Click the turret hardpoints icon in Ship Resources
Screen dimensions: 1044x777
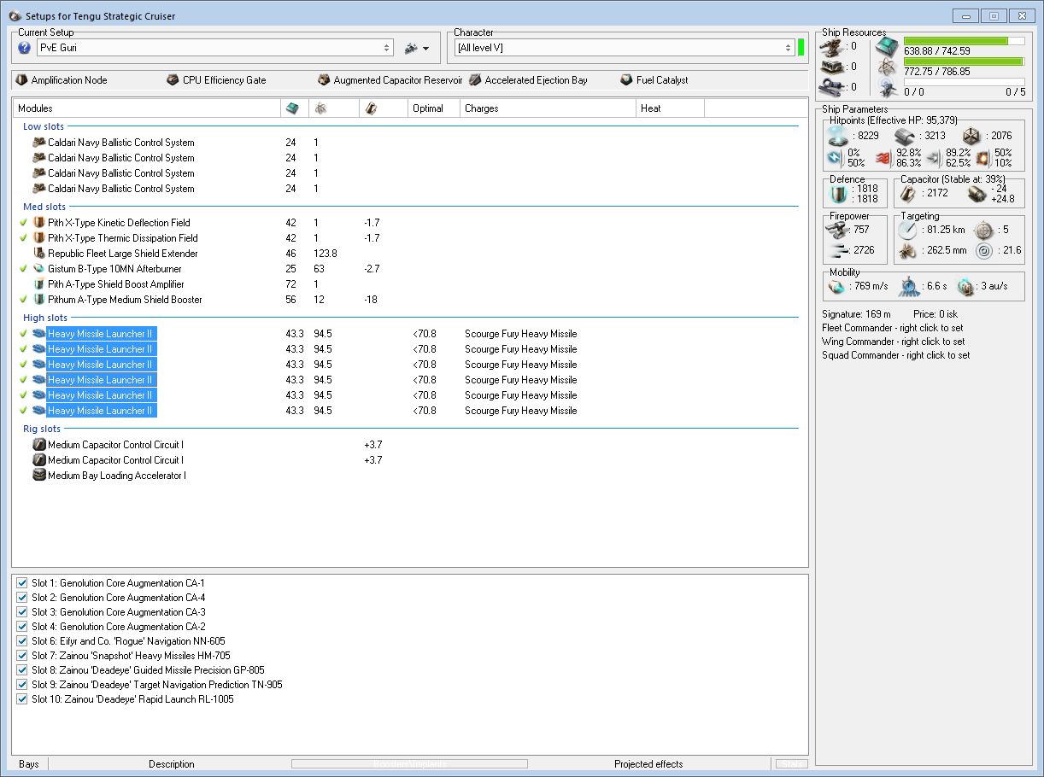pos(830,46)
